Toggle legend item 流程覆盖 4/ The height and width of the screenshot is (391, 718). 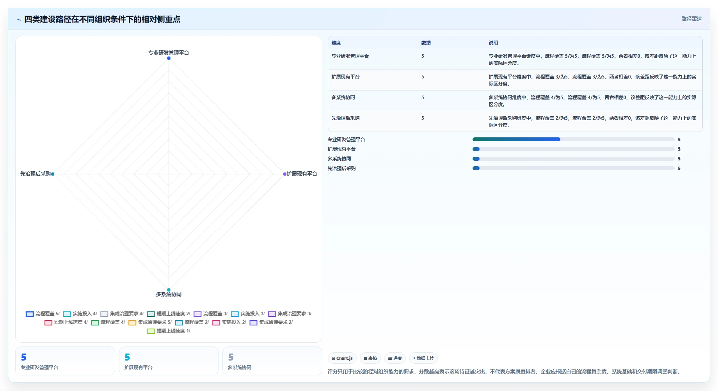click(108, 322)
